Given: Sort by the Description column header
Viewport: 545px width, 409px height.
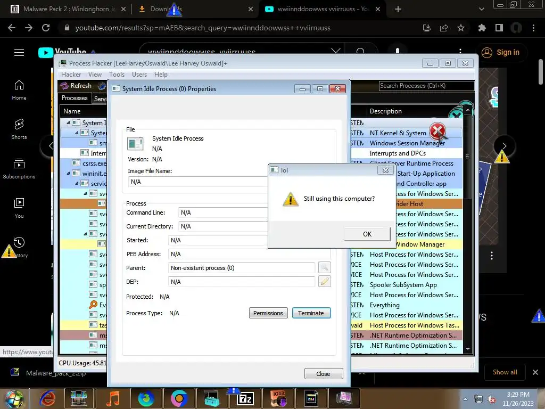Looking at the screenshot, I should tap(386, 111).
